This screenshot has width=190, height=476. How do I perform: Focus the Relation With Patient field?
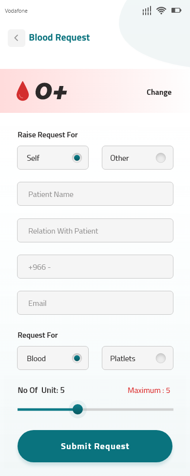click(x=95, y=230)
